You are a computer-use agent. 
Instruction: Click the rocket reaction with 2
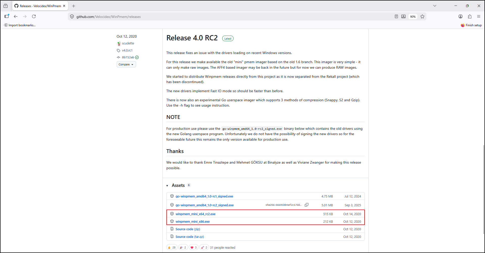pyautogui.click(x=204, y=247)
